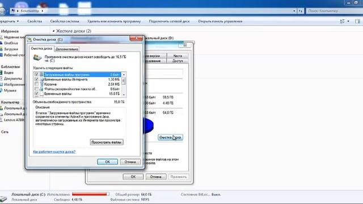The width and height of the screenshot is (363, 204).
Task: Select the red disk usage bar
Action: [90, 194]
